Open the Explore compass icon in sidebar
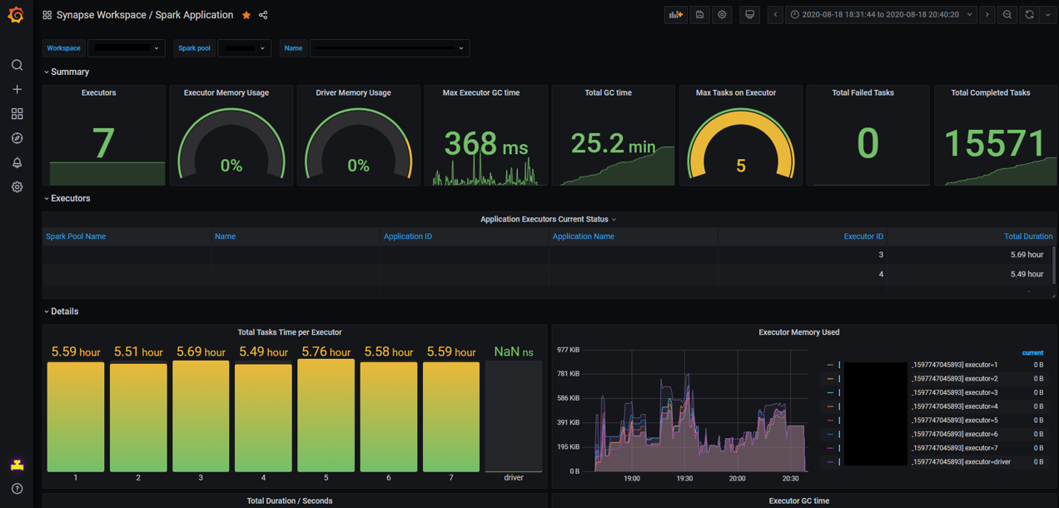The image size is (1059, 508). tap(17, 137)
